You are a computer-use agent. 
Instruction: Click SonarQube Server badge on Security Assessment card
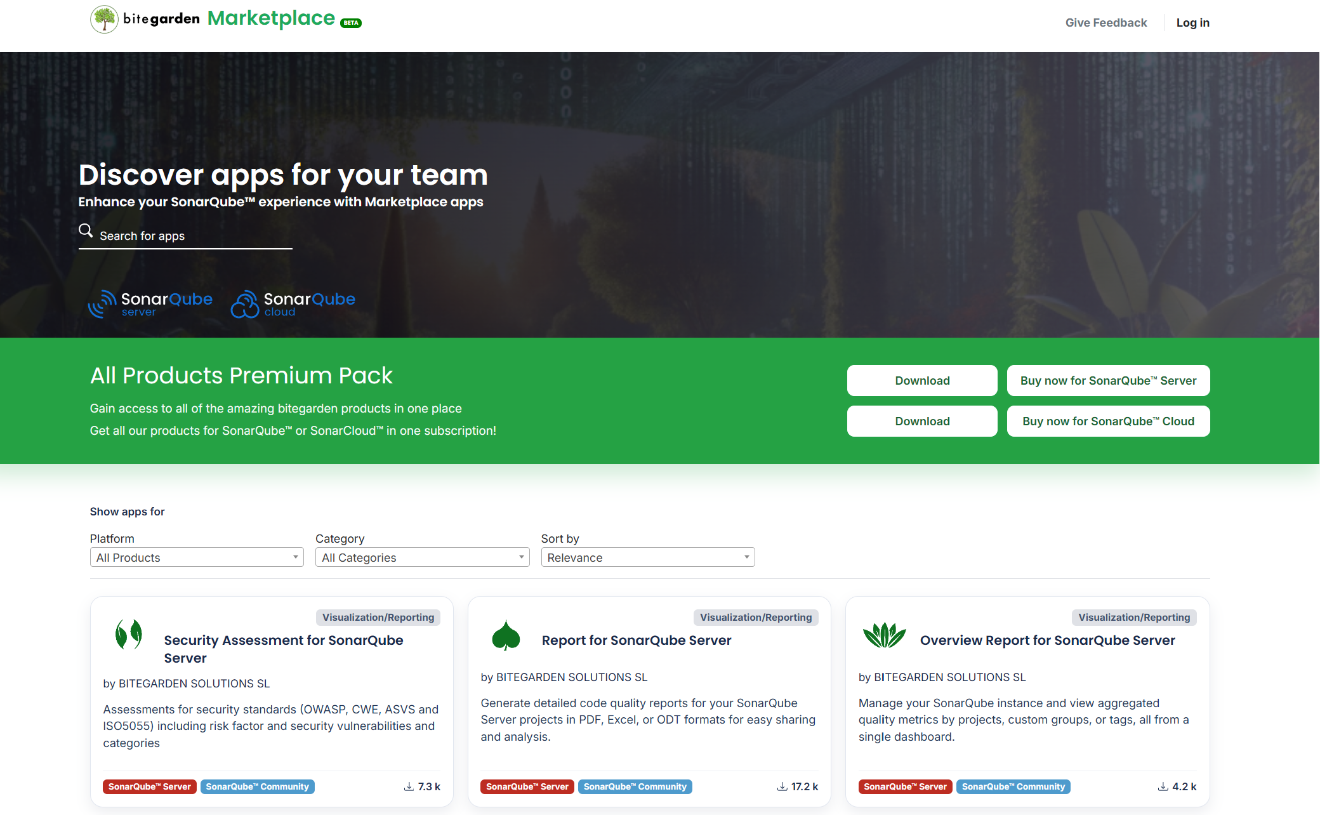[149, 786]
